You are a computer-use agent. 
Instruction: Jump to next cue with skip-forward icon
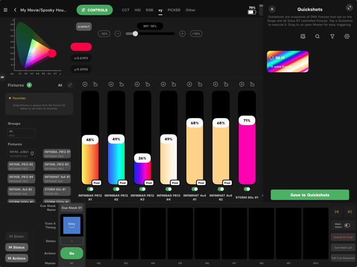[x=350, y=212]
